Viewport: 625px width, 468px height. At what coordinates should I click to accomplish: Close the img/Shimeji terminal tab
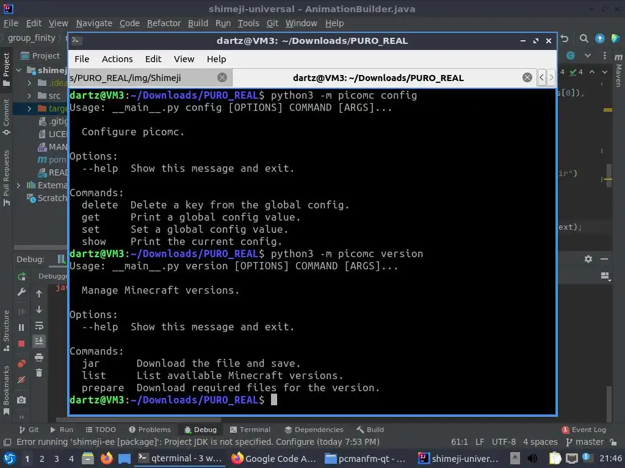tap(222, 77)
